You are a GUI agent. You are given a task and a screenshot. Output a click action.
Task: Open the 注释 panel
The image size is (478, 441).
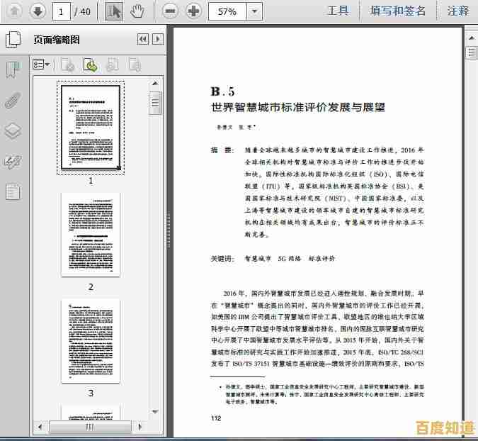(x=458, y=11)
